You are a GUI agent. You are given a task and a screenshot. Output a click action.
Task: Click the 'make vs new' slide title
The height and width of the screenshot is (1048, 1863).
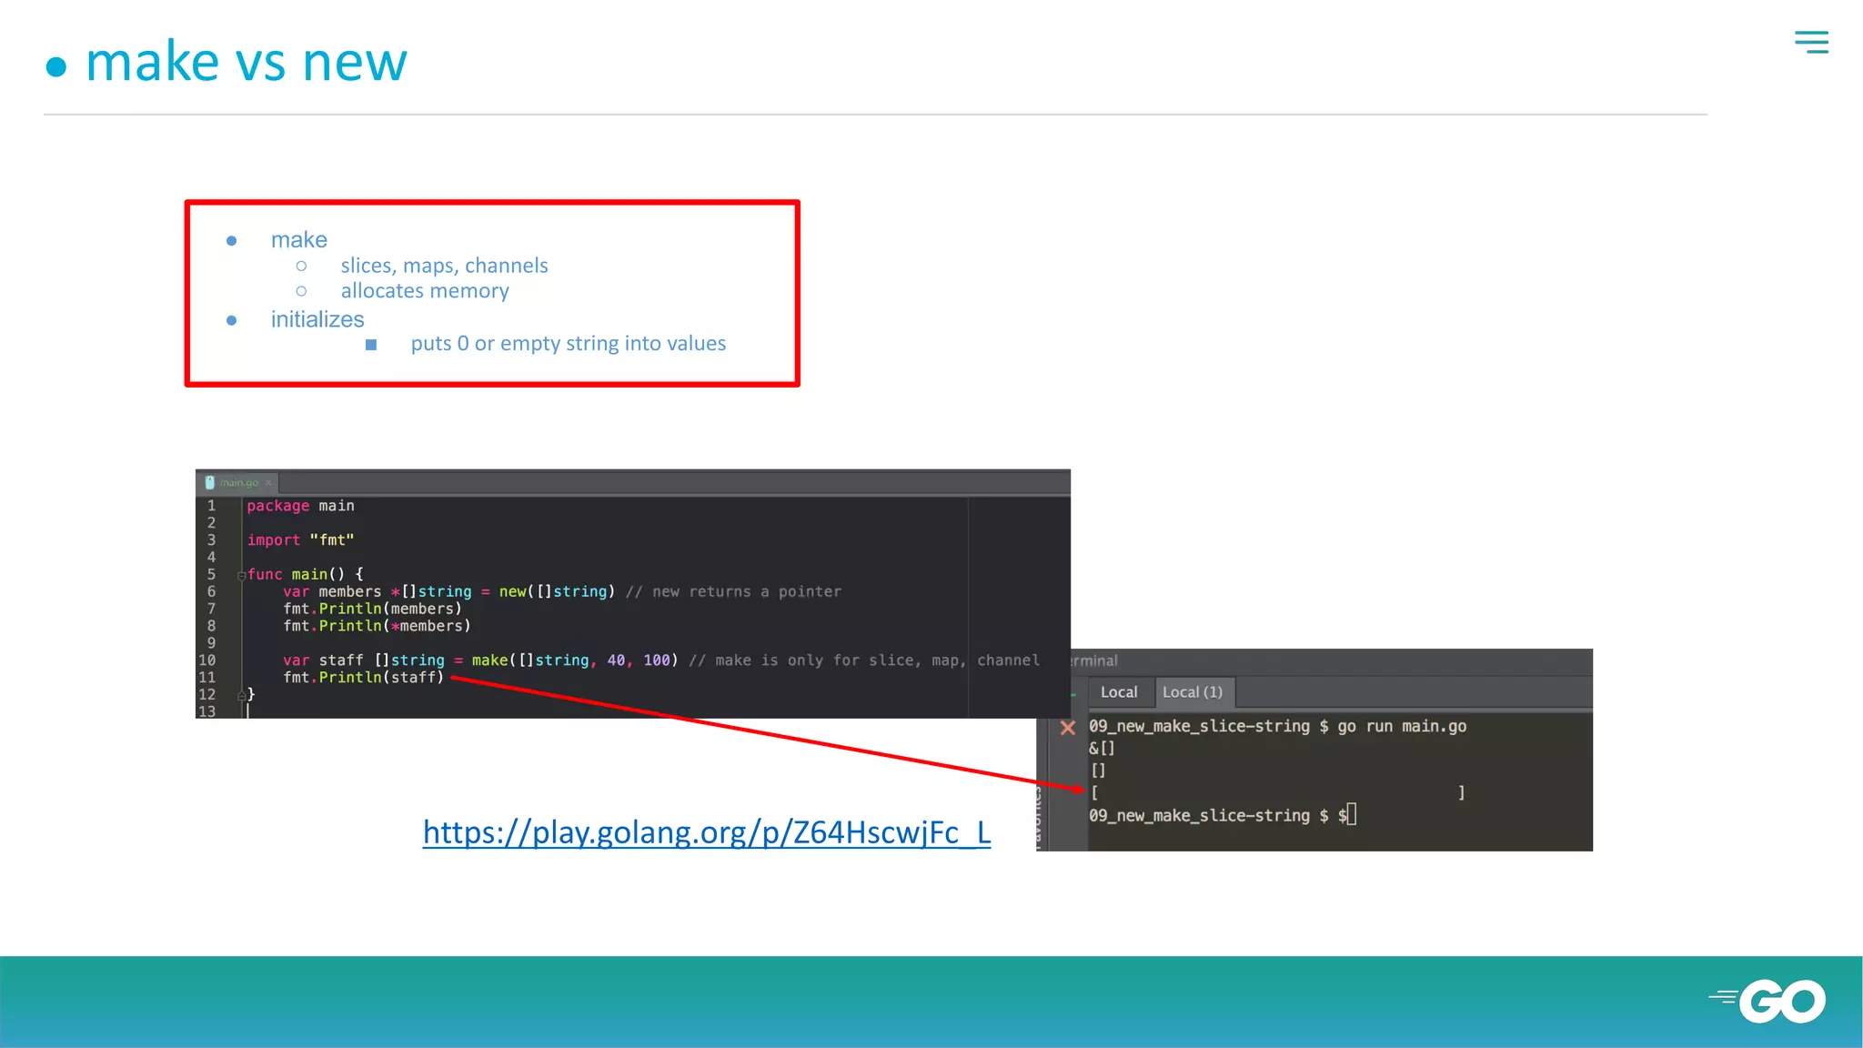pyautogui.click(x=246, y=62)
